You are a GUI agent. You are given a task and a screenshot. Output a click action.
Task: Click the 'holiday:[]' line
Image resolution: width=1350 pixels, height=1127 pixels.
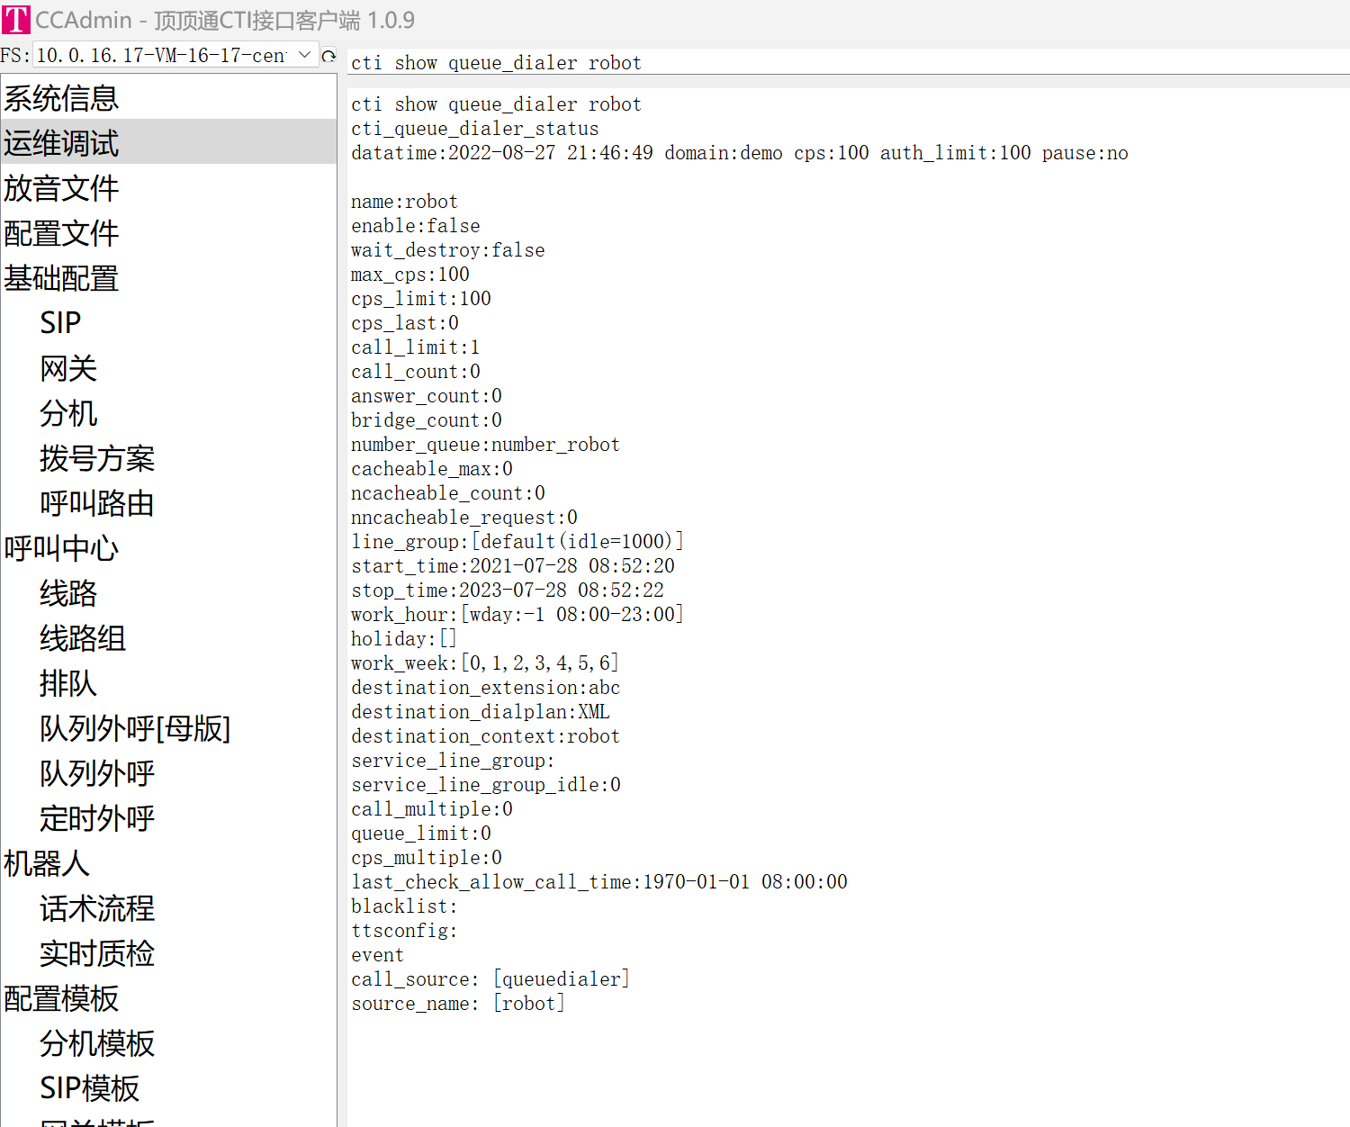404,639
